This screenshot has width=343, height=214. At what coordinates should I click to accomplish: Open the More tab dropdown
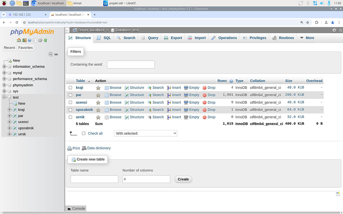[307, 38]
